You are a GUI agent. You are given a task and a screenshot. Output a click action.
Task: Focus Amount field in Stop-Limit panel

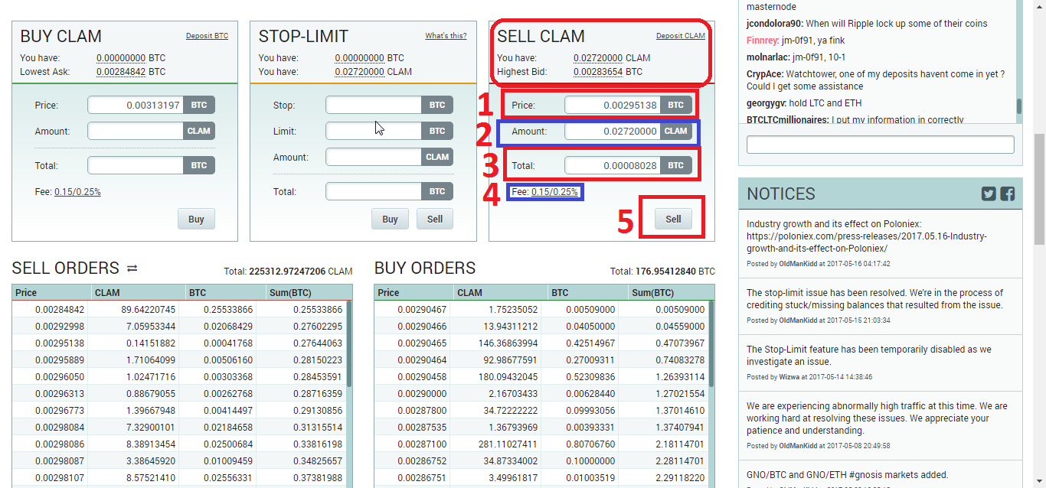374,157
